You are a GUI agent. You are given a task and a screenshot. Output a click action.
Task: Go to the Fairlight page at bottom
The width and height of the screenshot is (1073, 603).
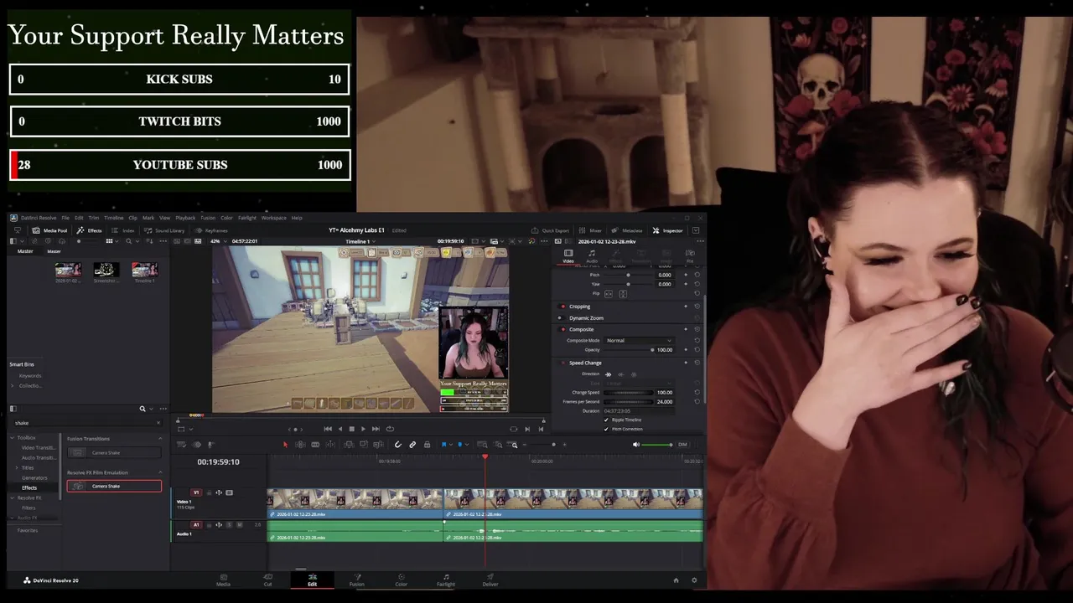[x=446, y=580]
